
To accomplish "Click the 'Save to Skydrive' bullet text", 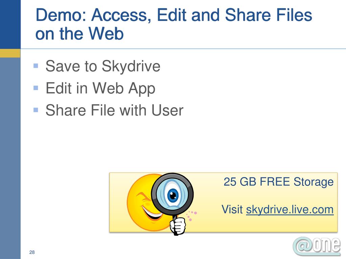I will tap(103, 66).
